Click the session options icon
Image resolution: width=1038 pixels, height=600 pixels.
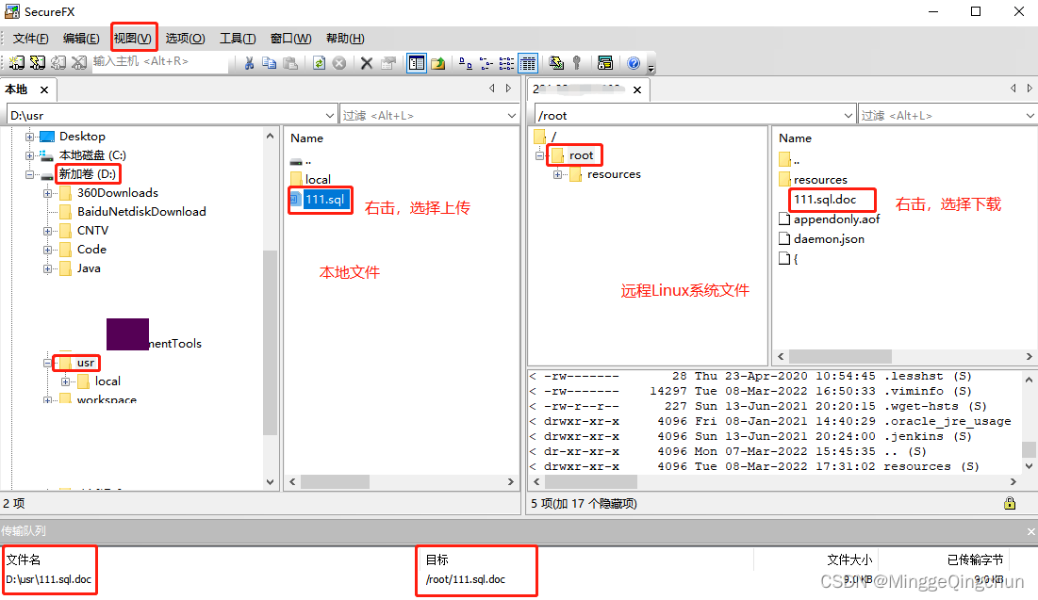click(x=605, y=63)
